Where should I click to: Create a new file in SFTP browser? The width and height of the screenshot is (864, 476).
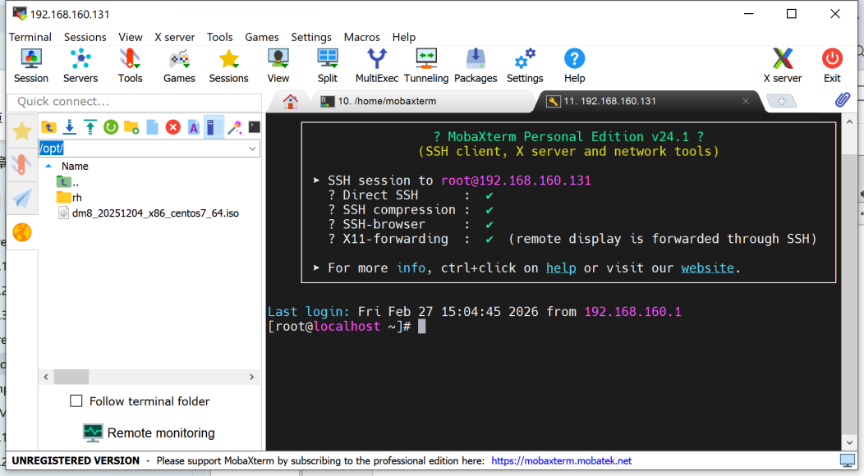click(152, 127)
